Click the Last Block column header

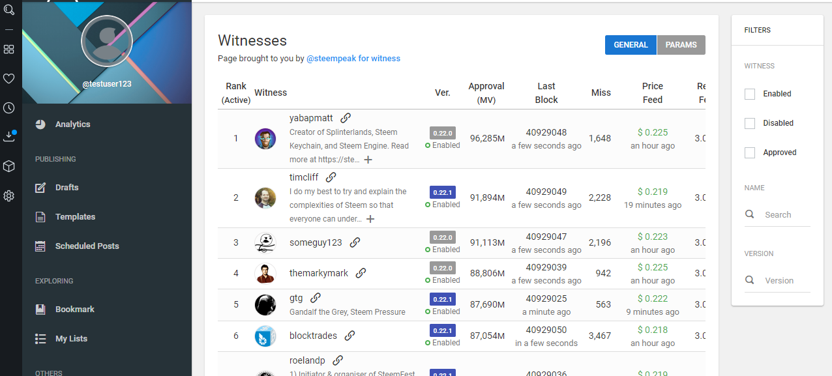tap(546, 93)
